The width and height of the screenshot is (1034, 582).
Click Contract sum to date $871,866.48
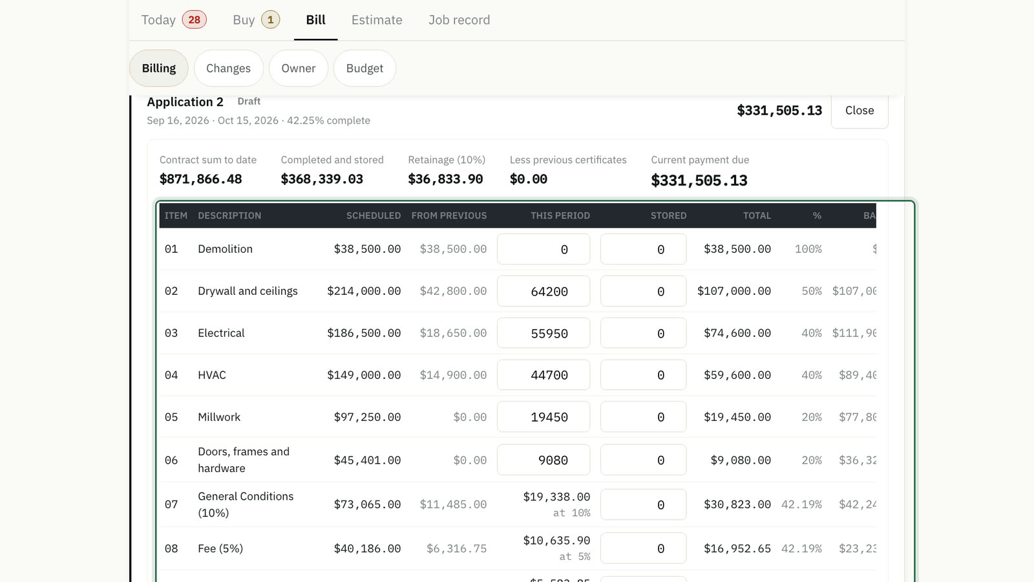[x=200, y=179]
